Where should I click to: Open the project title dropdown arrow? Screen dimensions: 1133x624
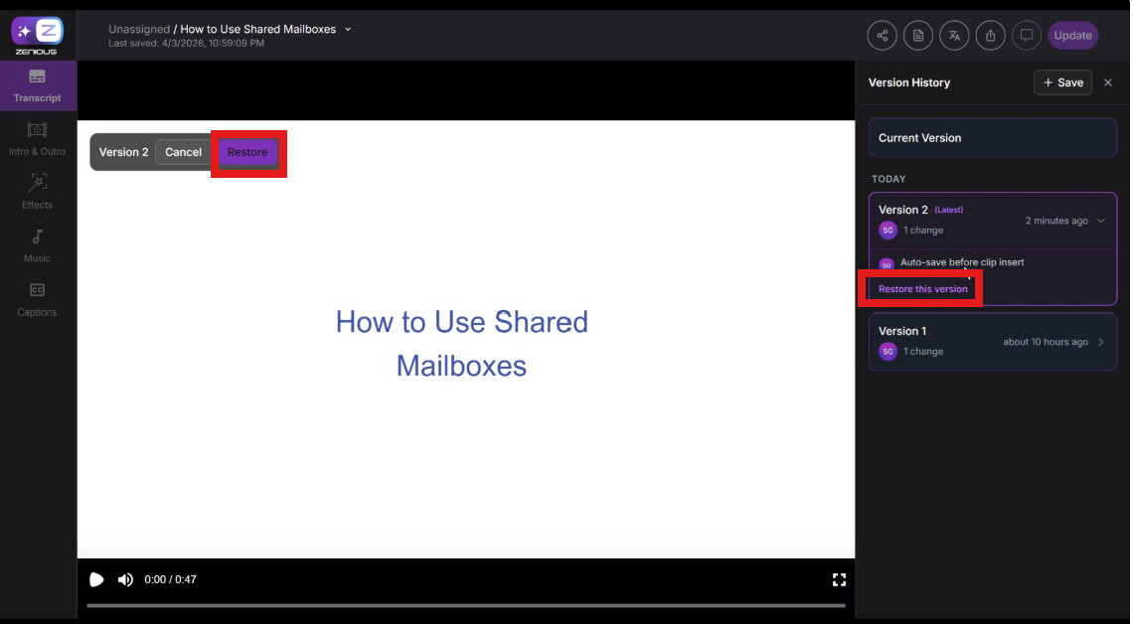[348, 30]
